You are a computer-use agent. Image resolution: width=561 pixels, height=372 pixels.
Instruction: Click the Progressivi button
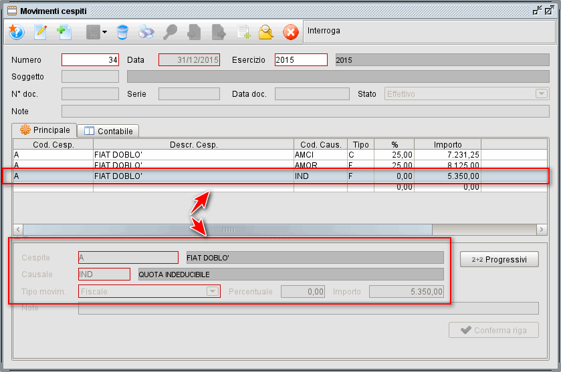point(499,259)
